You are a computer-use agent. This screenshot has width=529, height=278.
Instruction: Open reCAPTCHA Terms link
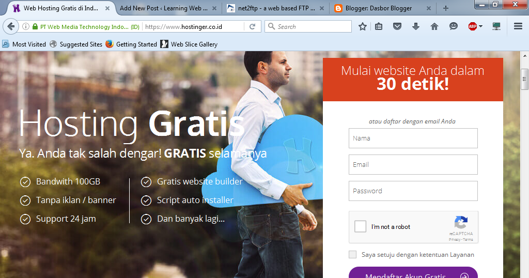pos(468,239)
